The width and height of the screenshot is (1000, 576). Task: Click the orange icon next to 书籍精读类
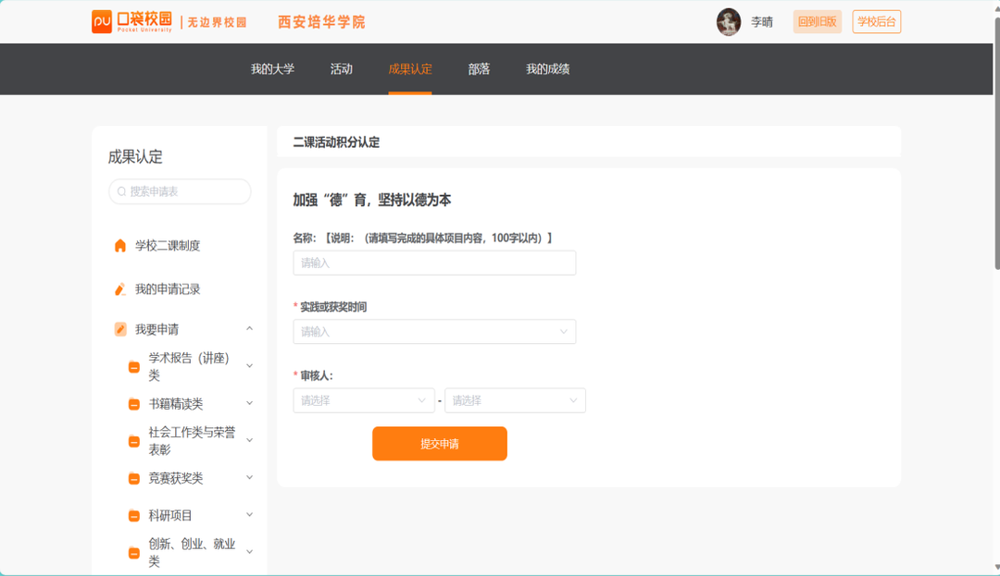134,404
